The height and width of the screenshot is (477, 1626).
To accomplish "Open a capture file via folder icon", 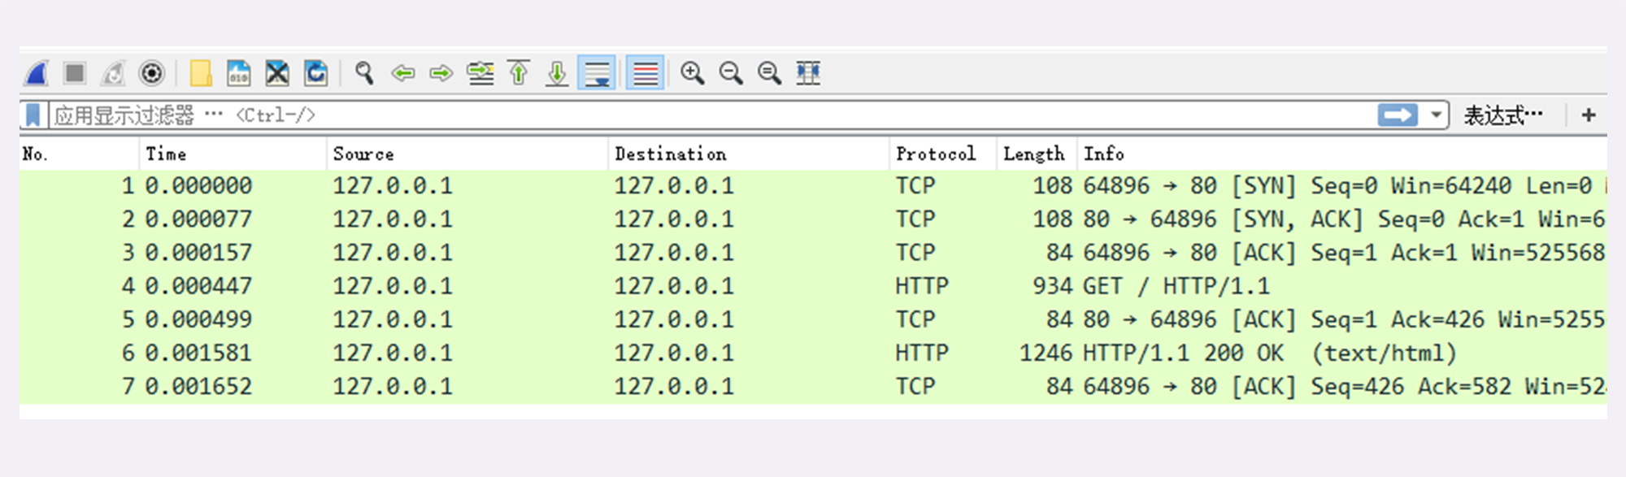I will tap(200, 73).
